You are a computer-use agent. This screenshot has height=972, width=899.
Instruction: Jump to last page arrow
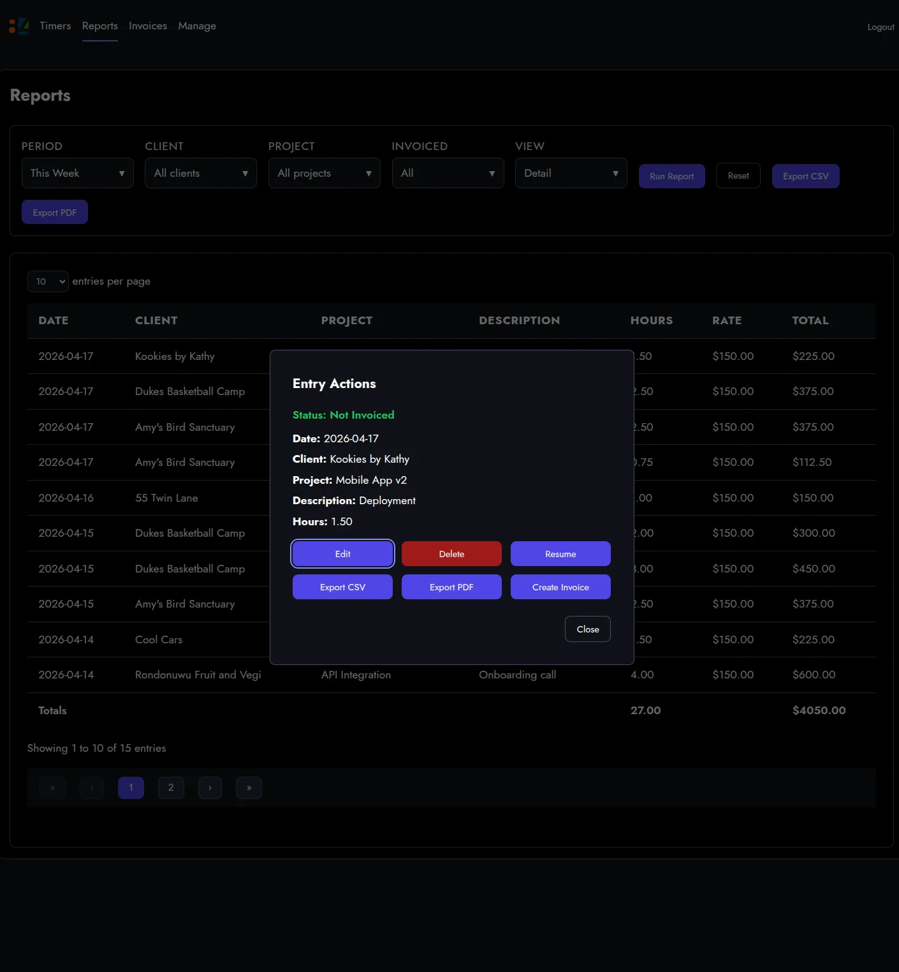pos(249,788)
